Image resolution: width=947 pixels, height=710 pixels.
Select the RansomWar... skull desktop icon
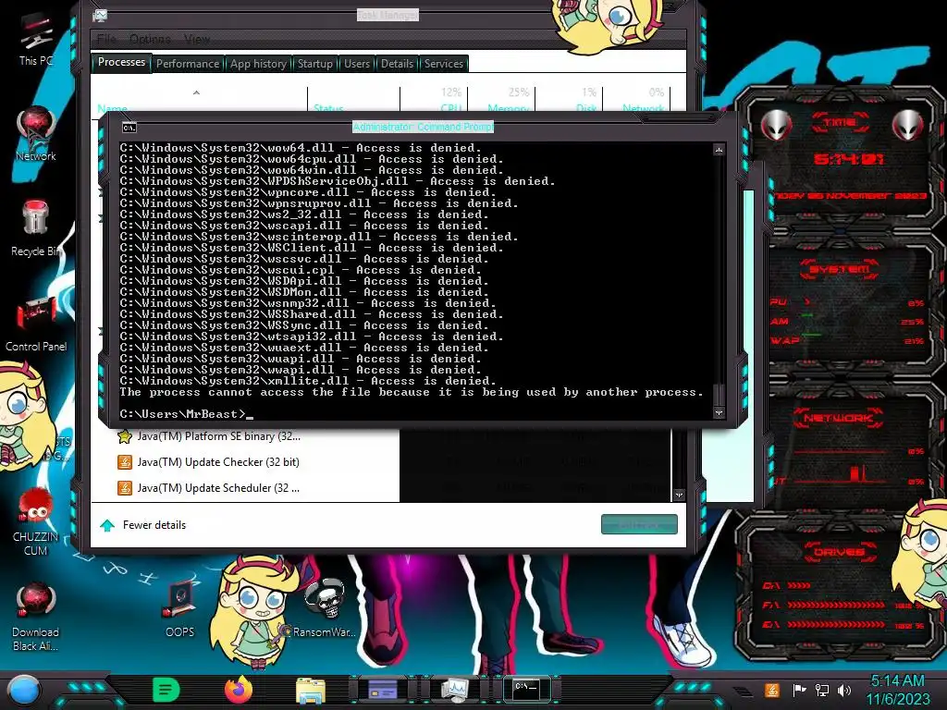[325, 608]
